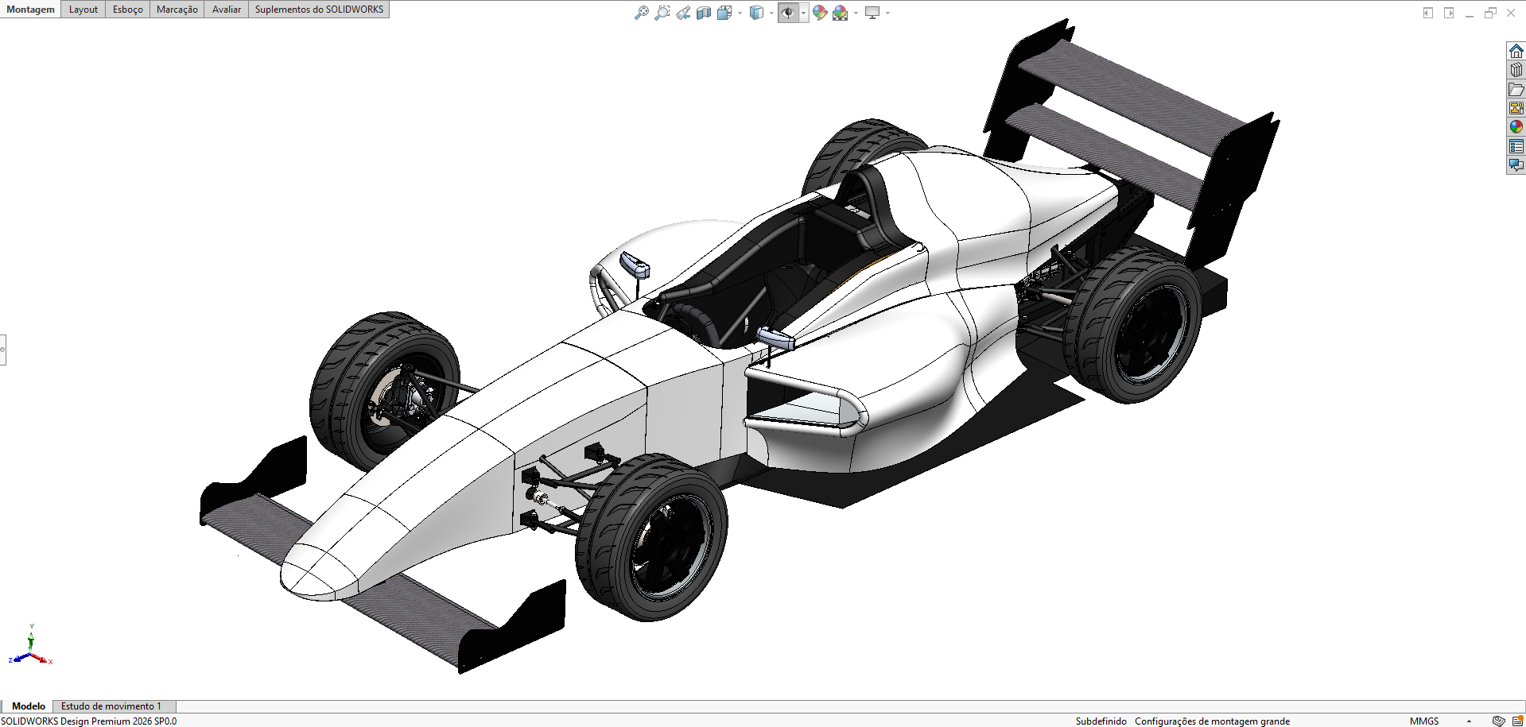This screenshot has height=727, width=1526.
Task: Open the SOLIDWORKS Forum task pane tab
Action: [x=1516, y=165]
